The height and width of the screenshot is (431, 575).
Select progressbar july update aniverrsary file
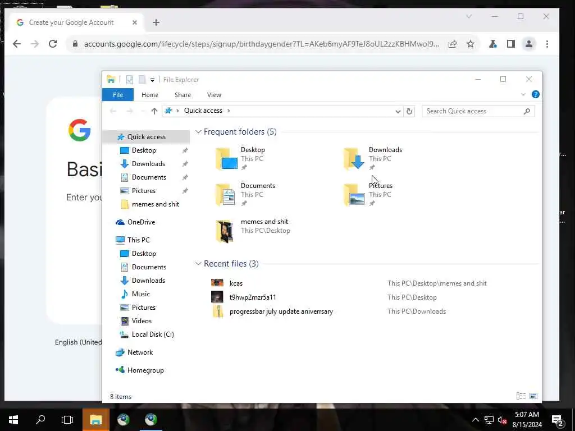click(281, 311)
